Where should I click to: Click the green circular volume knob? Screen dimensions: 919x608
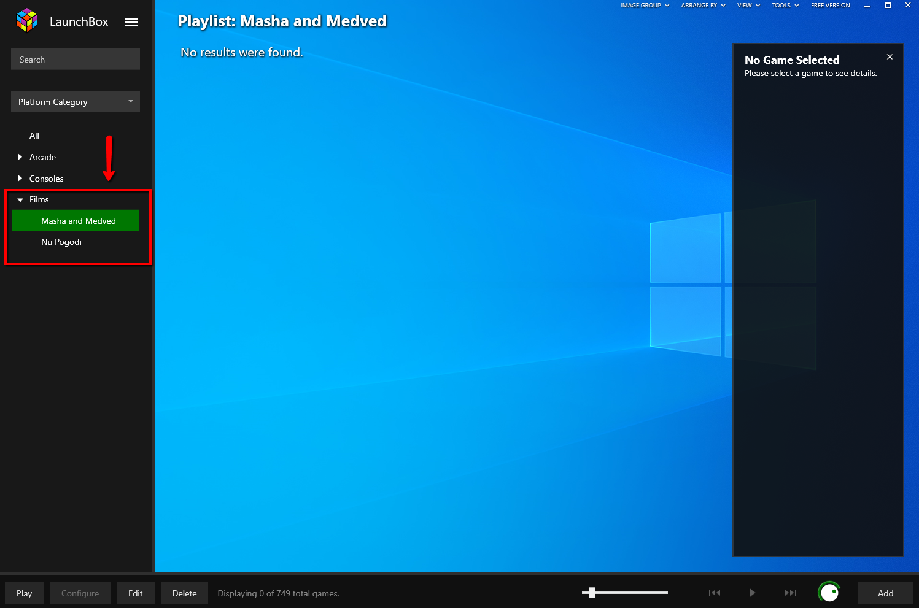click(829, 592)
